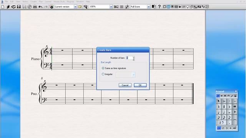This screenshot has height=138, width=246.
Task: Save the score with the floppy disk icon
Action: (x=19, y=7)
